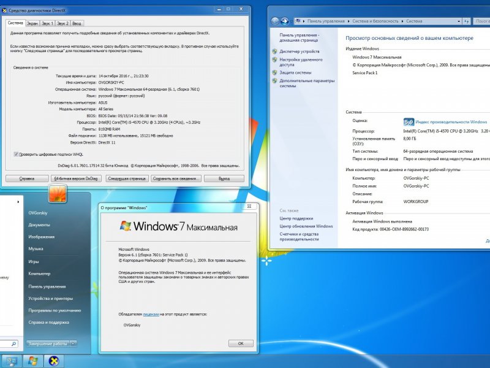Image resolution: width=490 pixels, height=368 pixels.
Task: Open 'Справка и поддержка' in Start menu
Action: click(49, 323)
